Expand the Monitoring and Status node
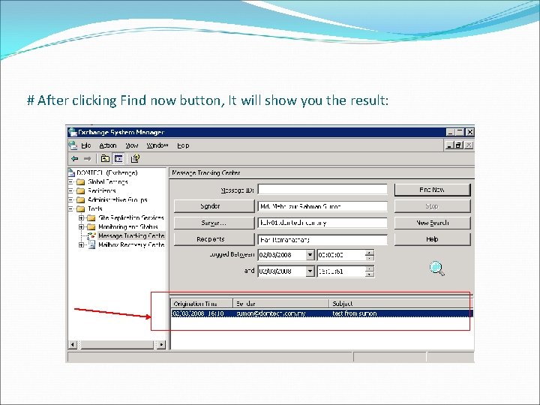 point(81,226)
